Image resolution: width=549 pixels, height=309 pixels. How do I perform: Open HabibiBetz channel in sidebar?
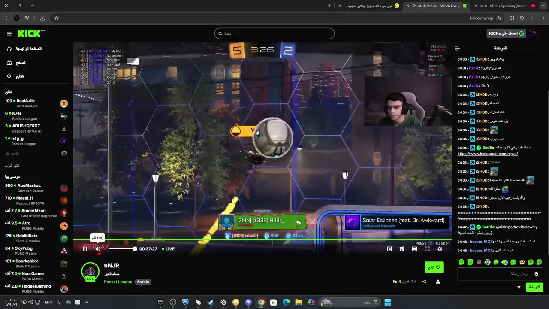pos(36,238)
